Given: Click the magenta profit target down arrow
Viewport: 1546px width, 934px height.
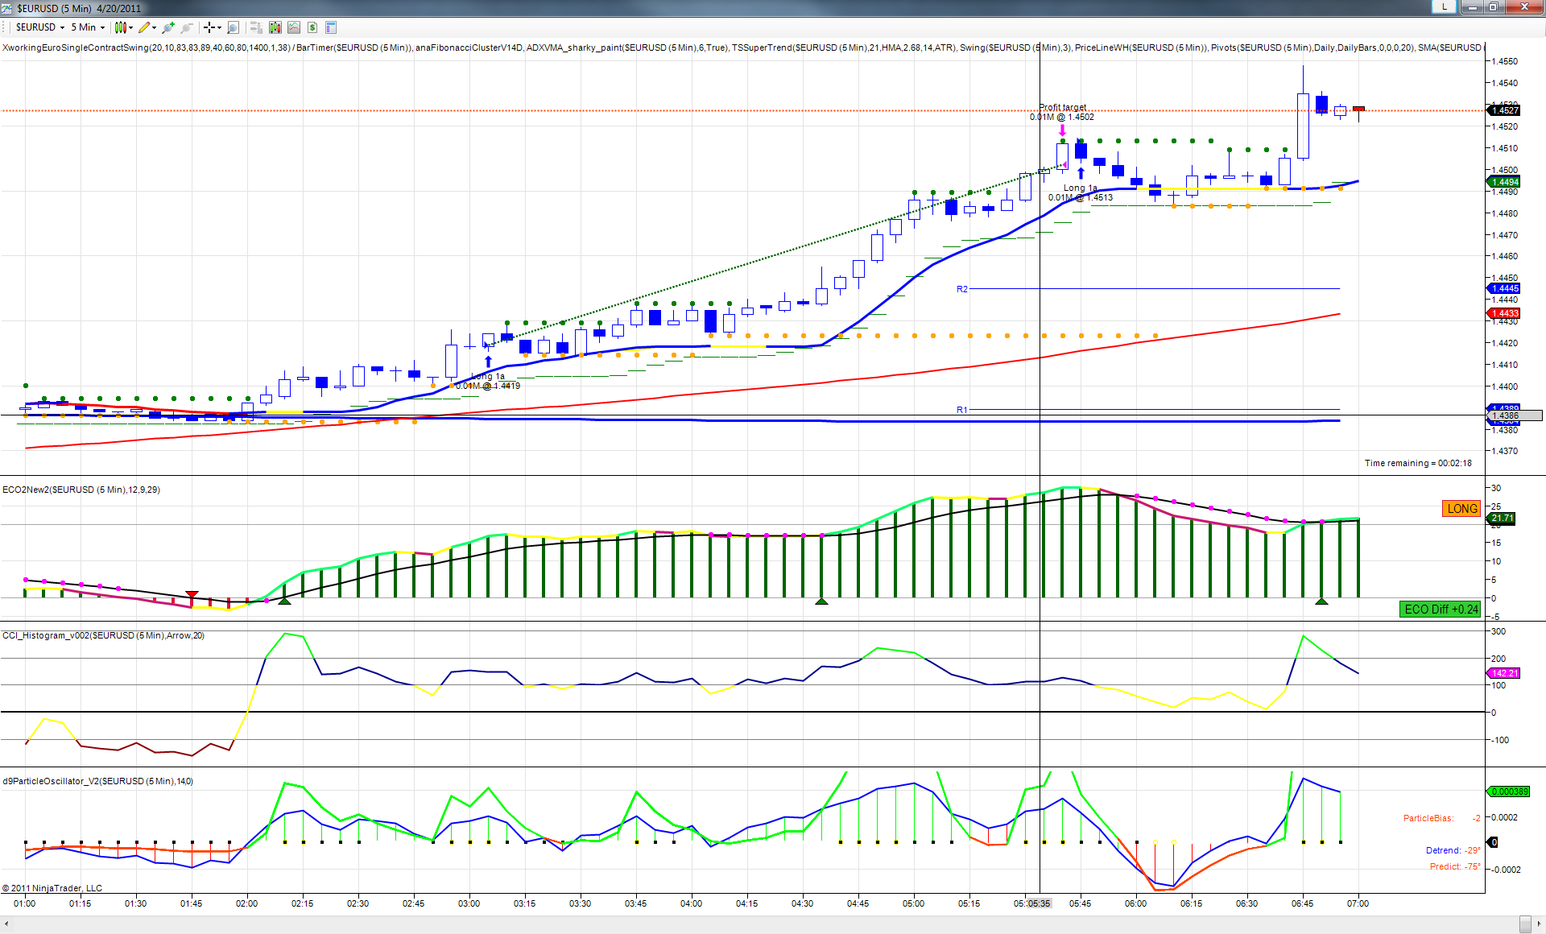Looking at the screenshot, I should 1062,130.
